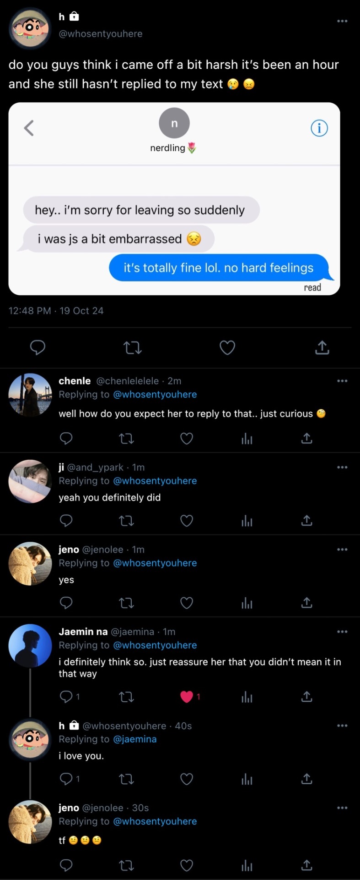This screenshot has width=360, height=880.
Task: Share jeno's 'tf' reply
Action: (306, 865)
